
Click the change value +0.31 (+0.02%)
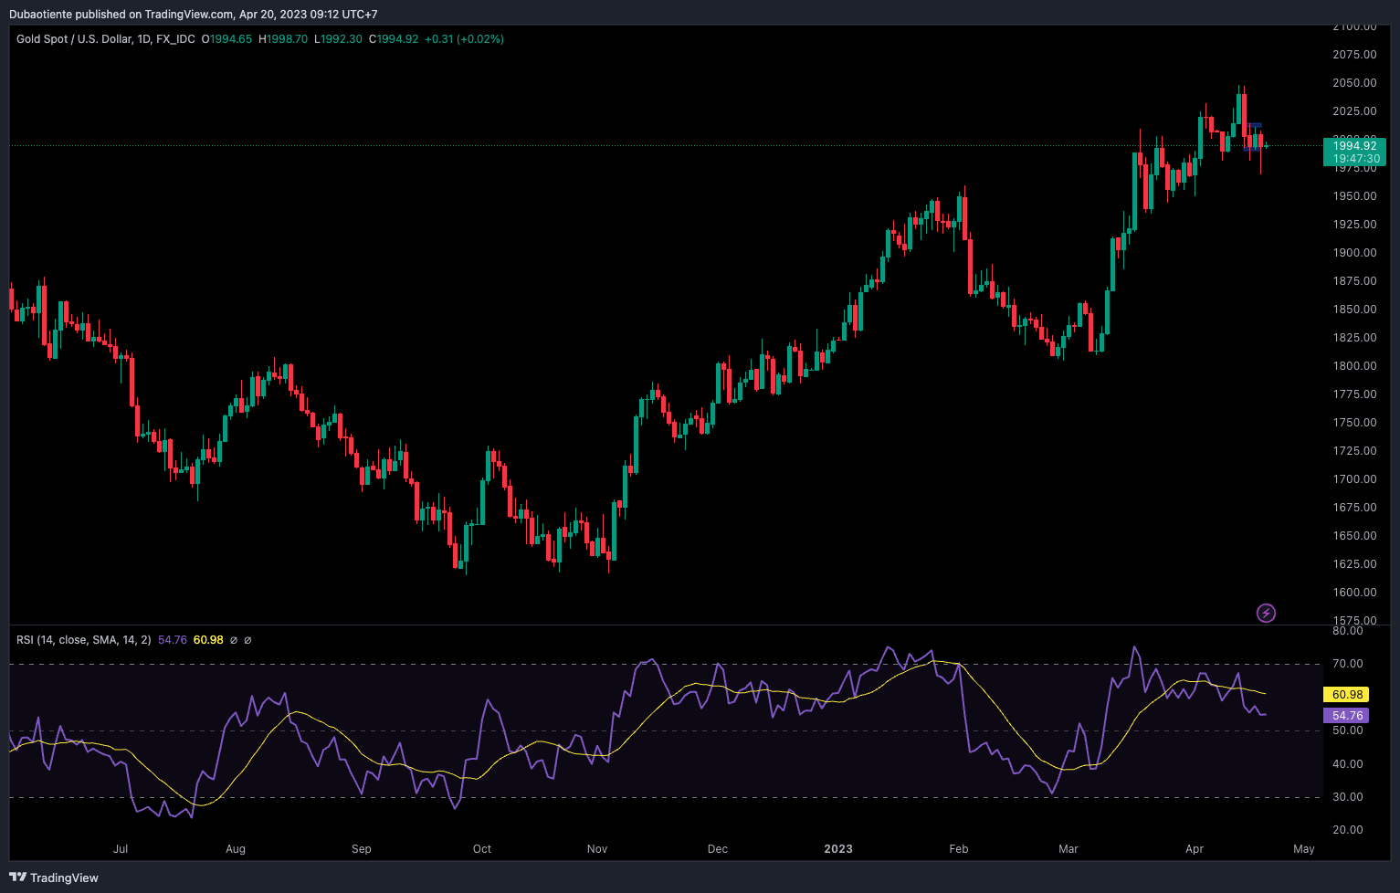pyautogui.click(x=464, y=39)
